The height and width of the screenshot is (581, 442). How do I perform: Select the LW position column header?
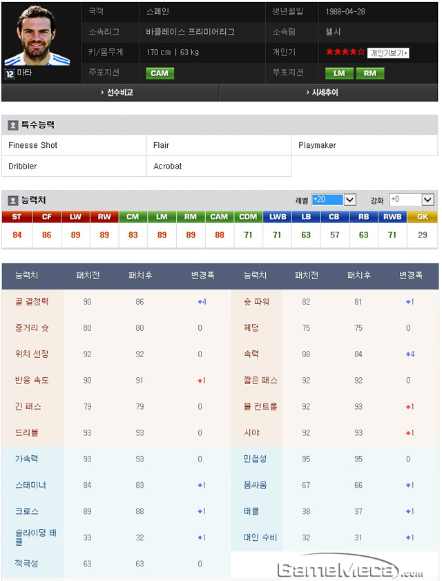pos(75,217)
